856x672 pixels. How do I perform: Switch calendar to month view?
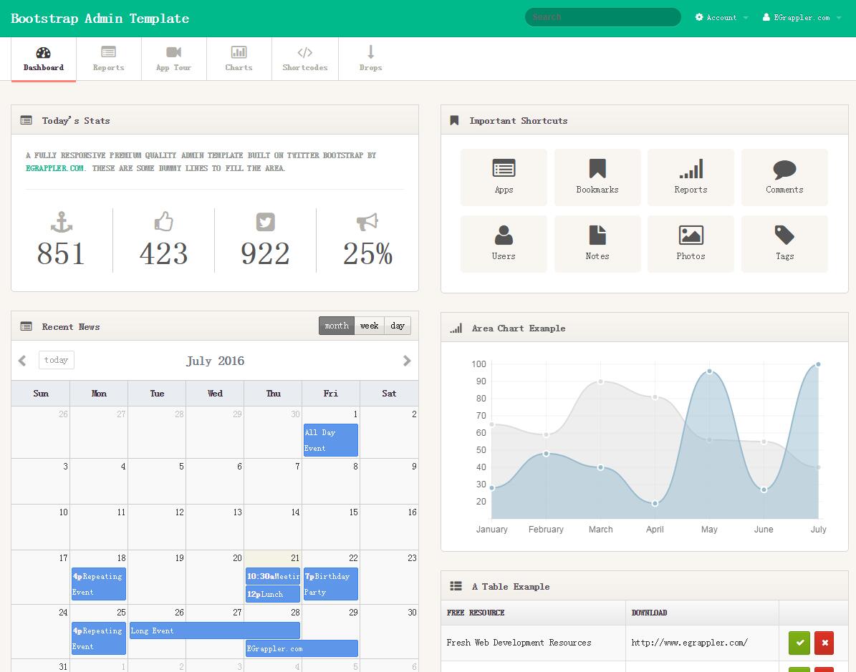(337, 326)
